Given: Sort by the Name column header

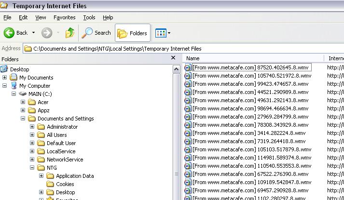Looking at the screenshot, I should 253,58.
